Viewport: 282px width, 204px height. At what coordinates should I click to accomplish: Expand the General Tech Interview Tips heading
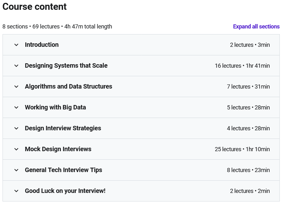point(63,170)
